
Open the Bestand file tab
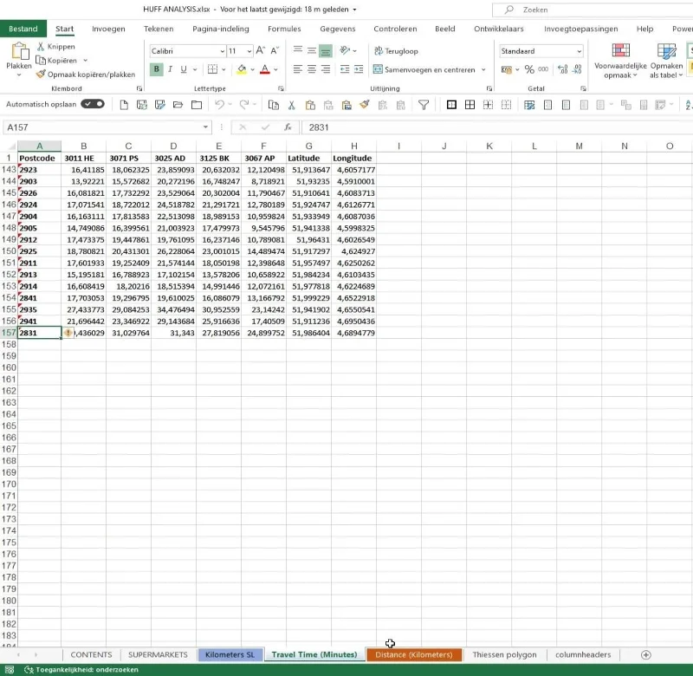[x=23, y=29]
